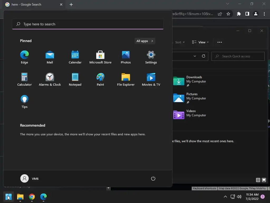This screenshot has height=203, width=270.
Task: Show hidden system tray icons
Action: pos(225,197)
